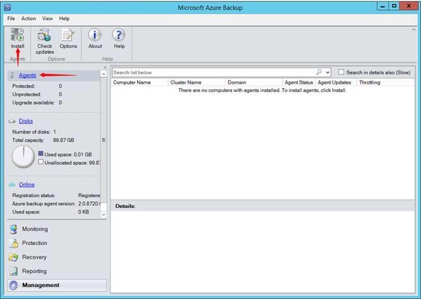Enable Search in details also checkbox

tap(342, 72)
